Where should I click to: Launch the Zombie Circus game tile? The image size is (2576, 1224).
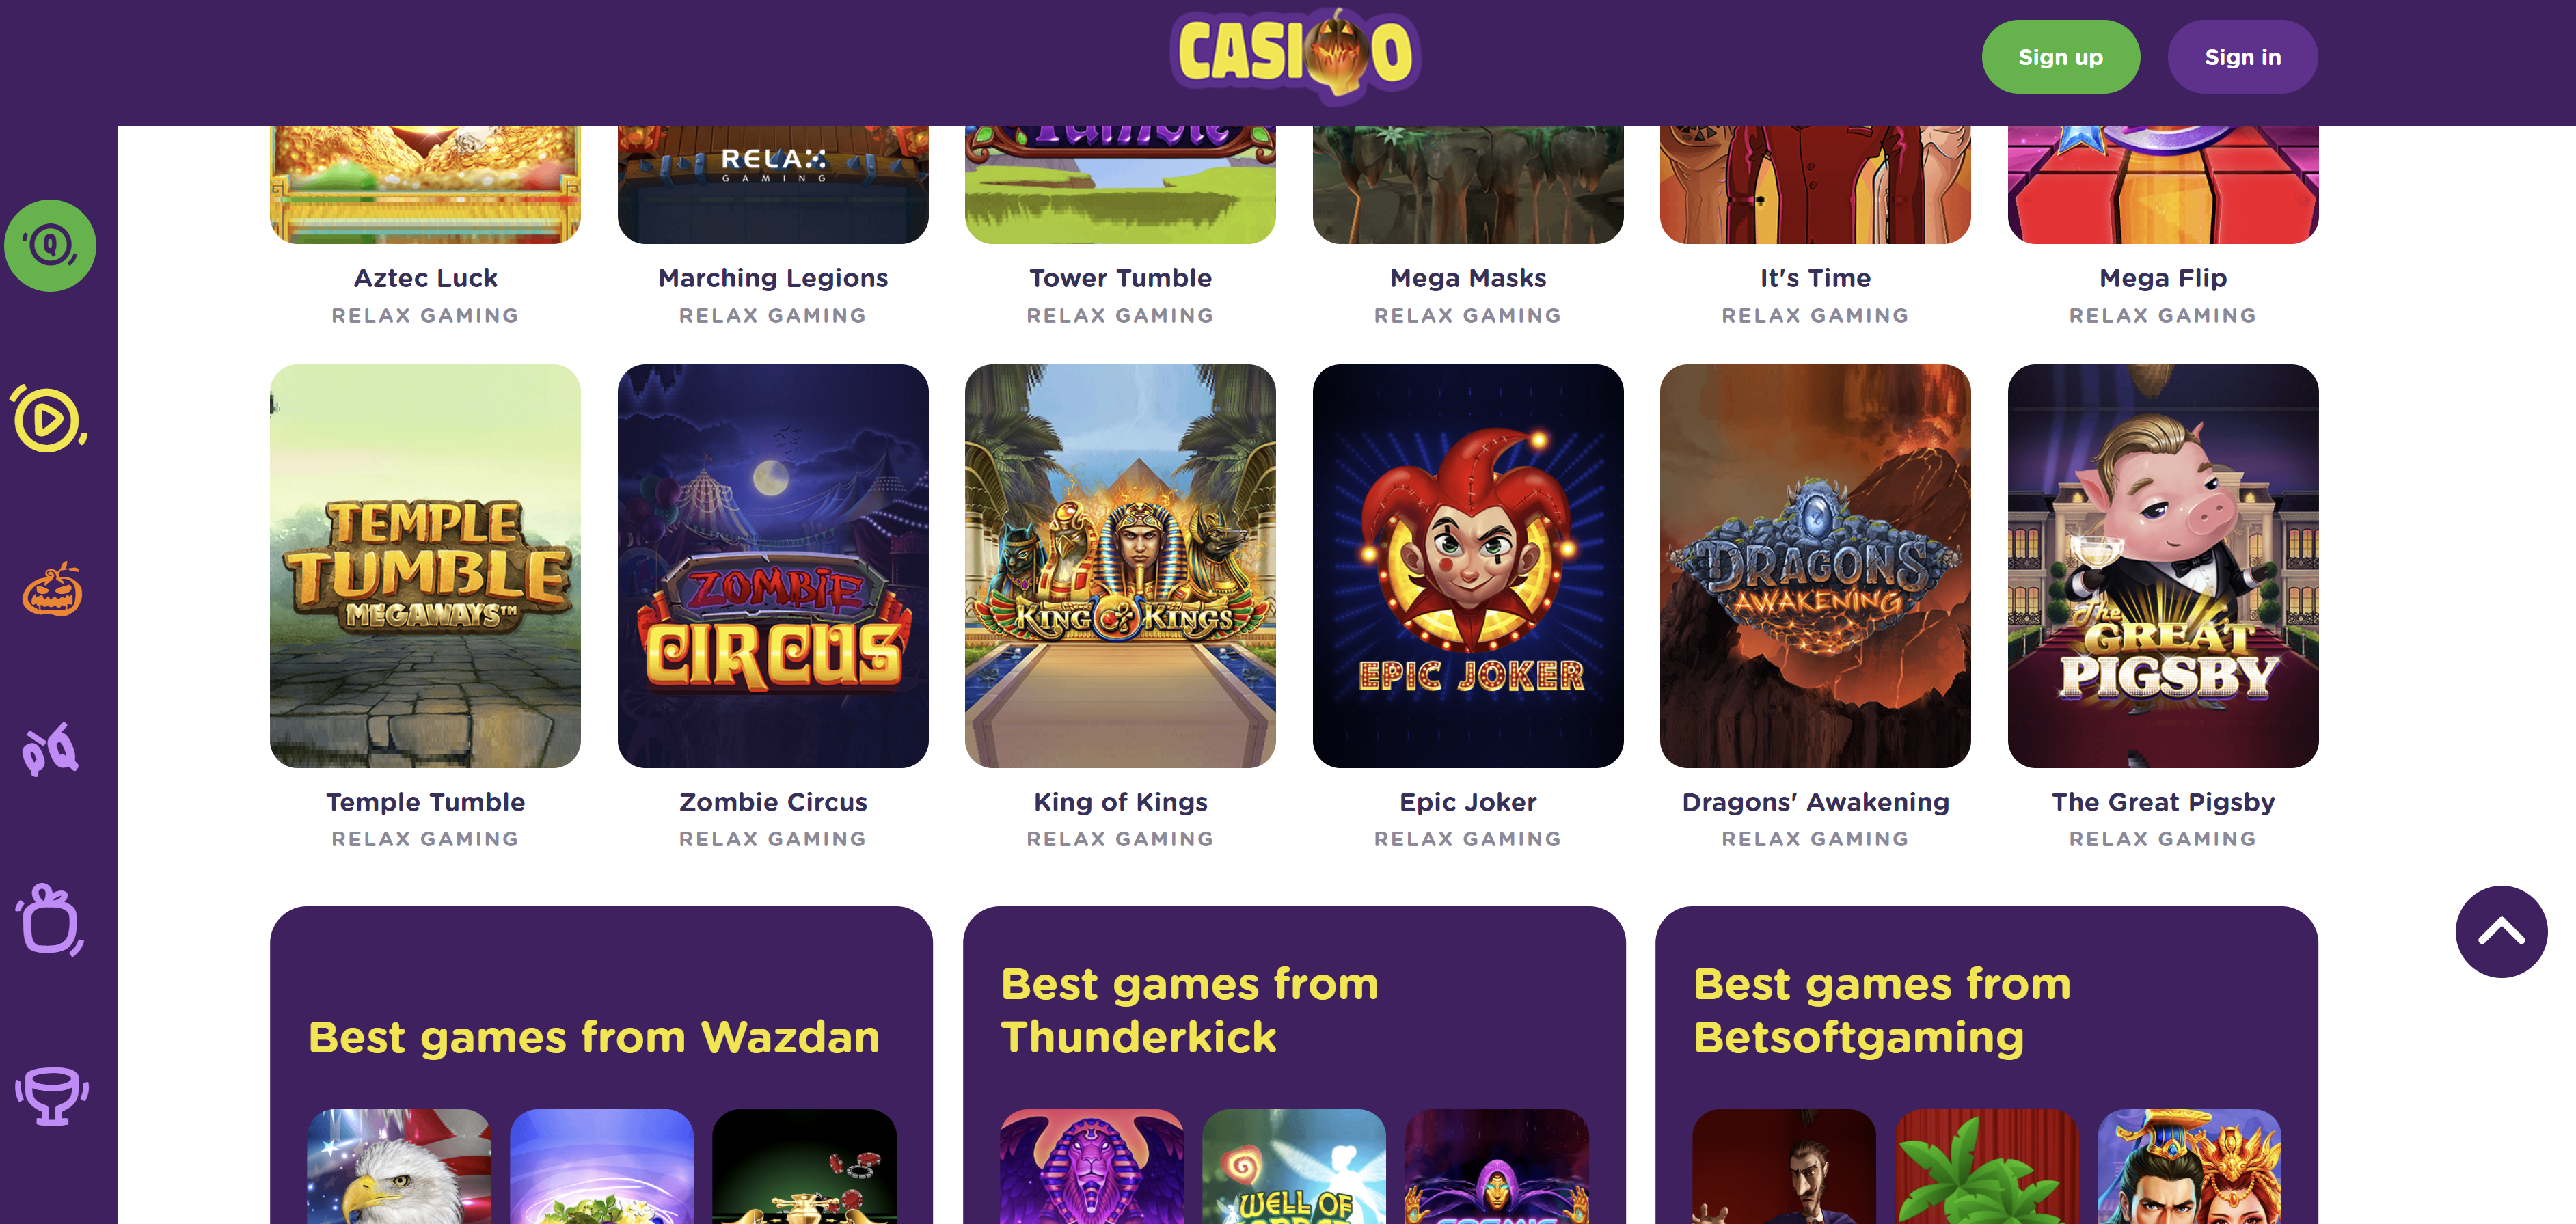click(773, 566)
